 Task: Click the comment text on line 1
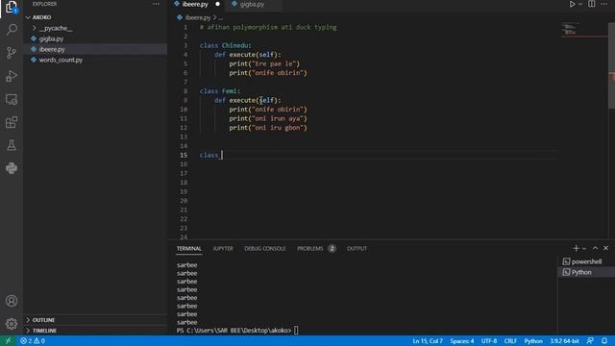[x=268, y=28]
